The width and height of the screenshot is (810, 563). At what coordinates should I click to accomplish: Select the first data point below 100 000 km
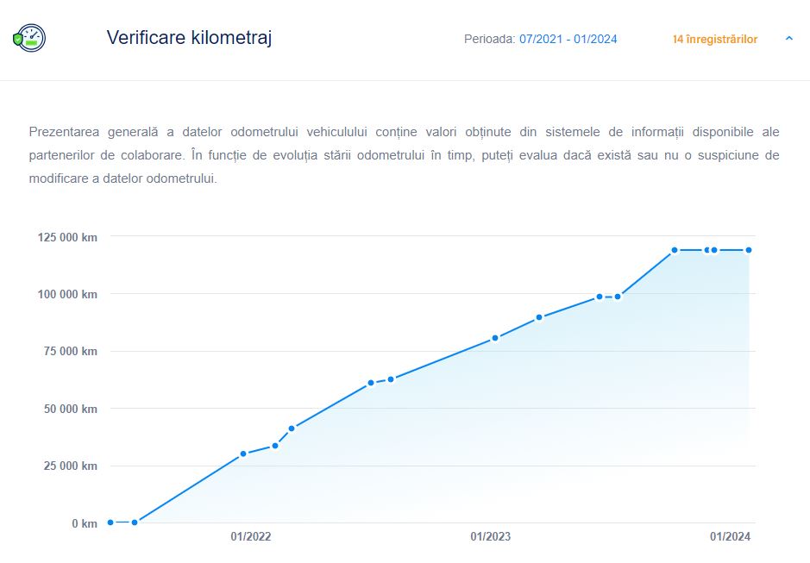tap(600, 297)
